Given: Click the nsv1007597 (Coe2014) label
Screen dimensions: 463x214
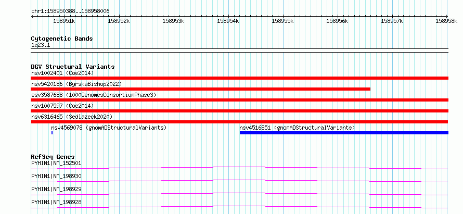Looking at the screenshot, I should [x=62, y=106].
